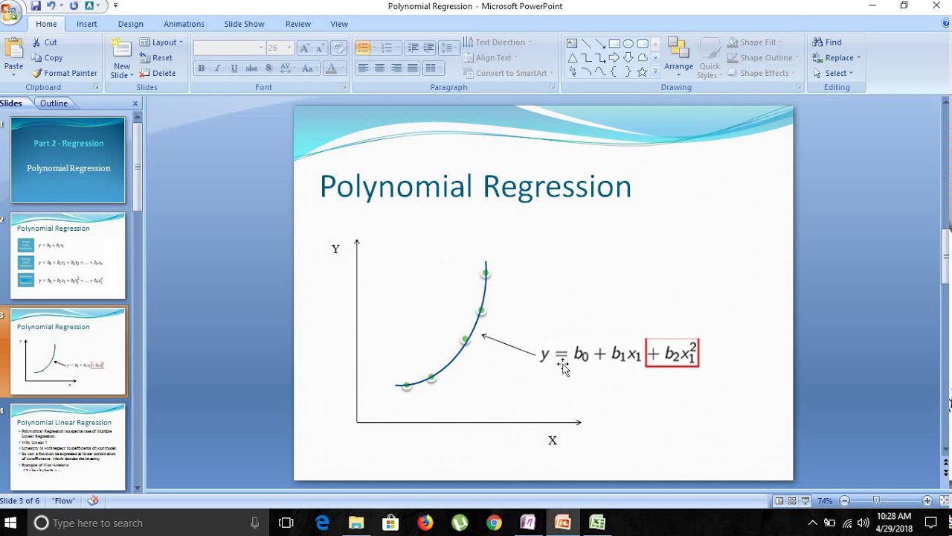This screenshot has height=536, width=952.
Task: Fit slide to current window
Action: point(945,501)
